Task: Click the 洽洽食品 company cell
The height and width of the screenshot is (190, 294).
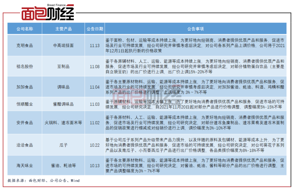Action: click(25, 145)
